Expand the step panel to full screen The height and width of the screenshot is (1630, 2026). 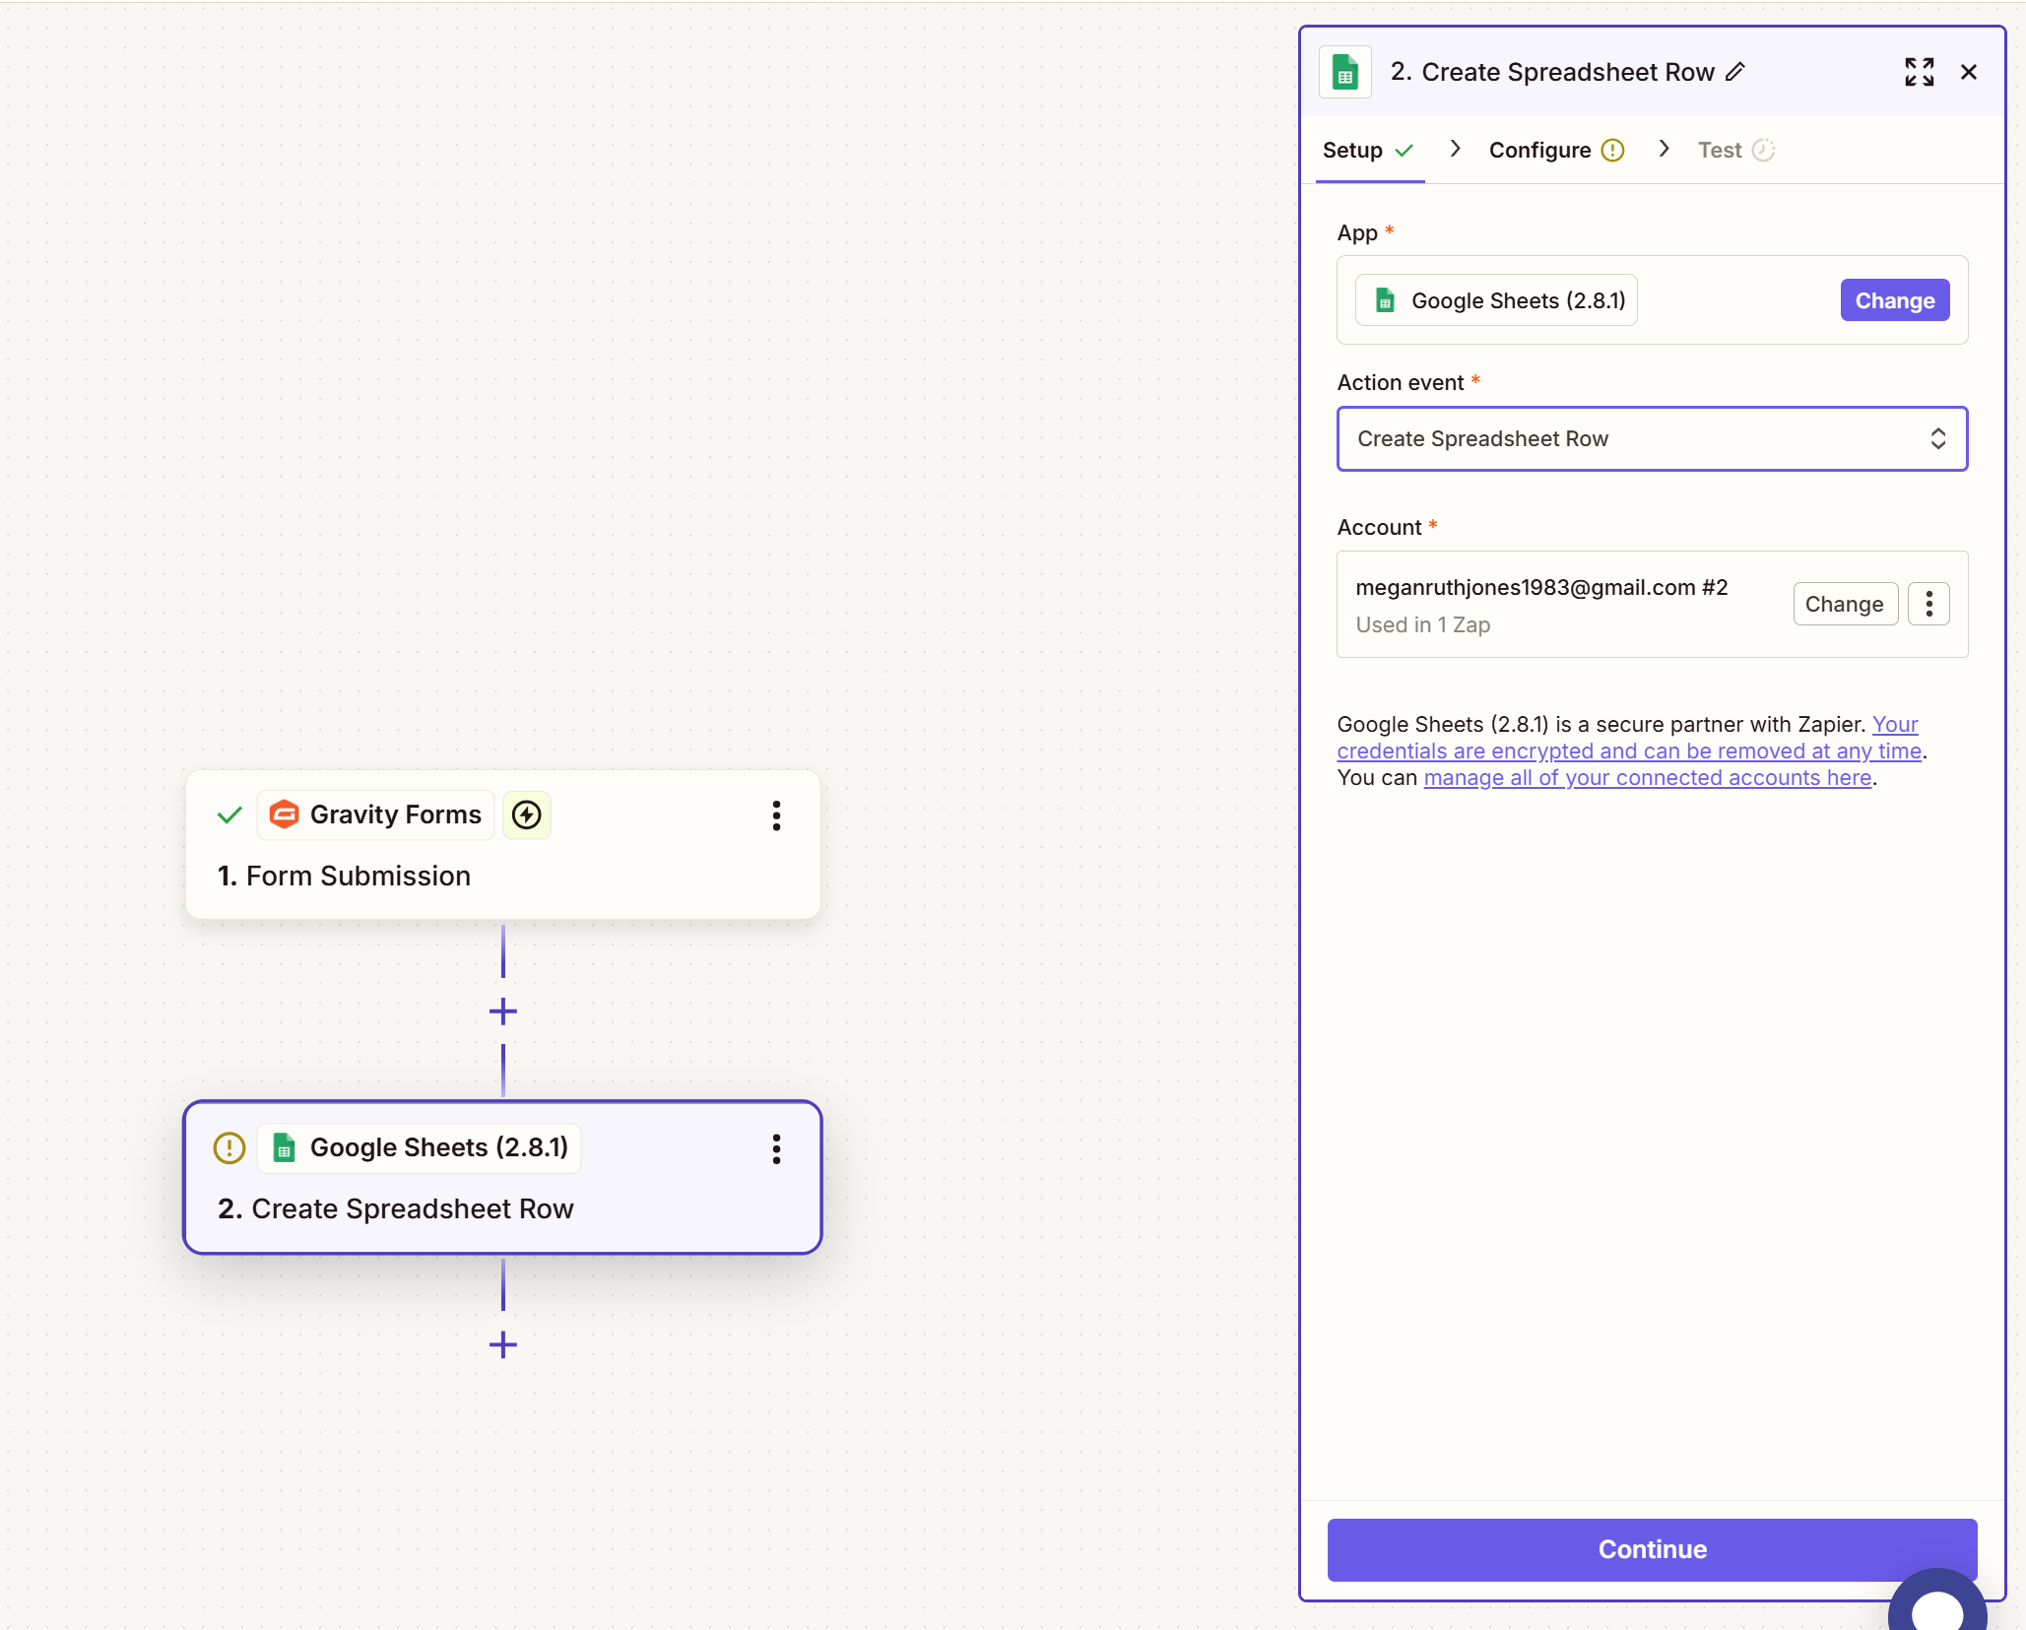(x=1919, y=72)
